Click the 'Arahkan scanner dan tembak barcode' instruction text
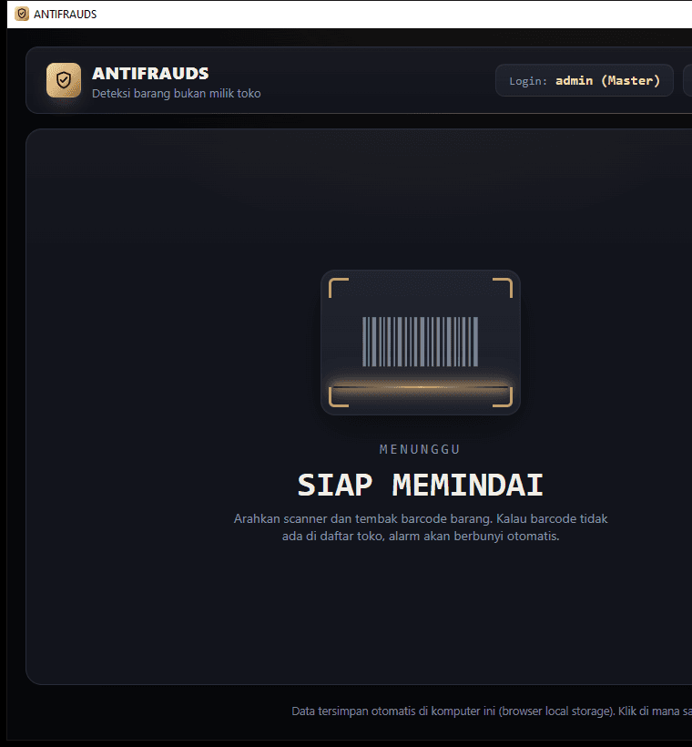 click(421, 527)
